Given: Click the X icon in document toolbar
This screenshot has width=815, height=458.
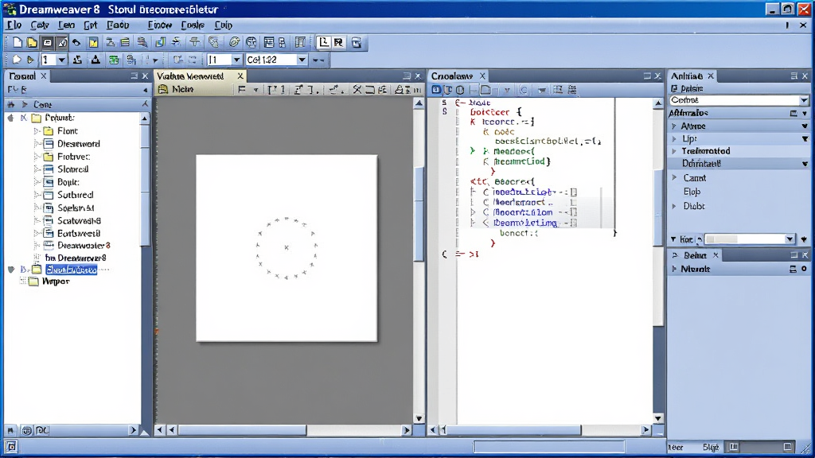Looking at the screenshot, I should [x=357, y=90].
